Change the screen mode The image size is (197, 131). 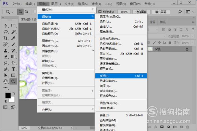[13, 107]
